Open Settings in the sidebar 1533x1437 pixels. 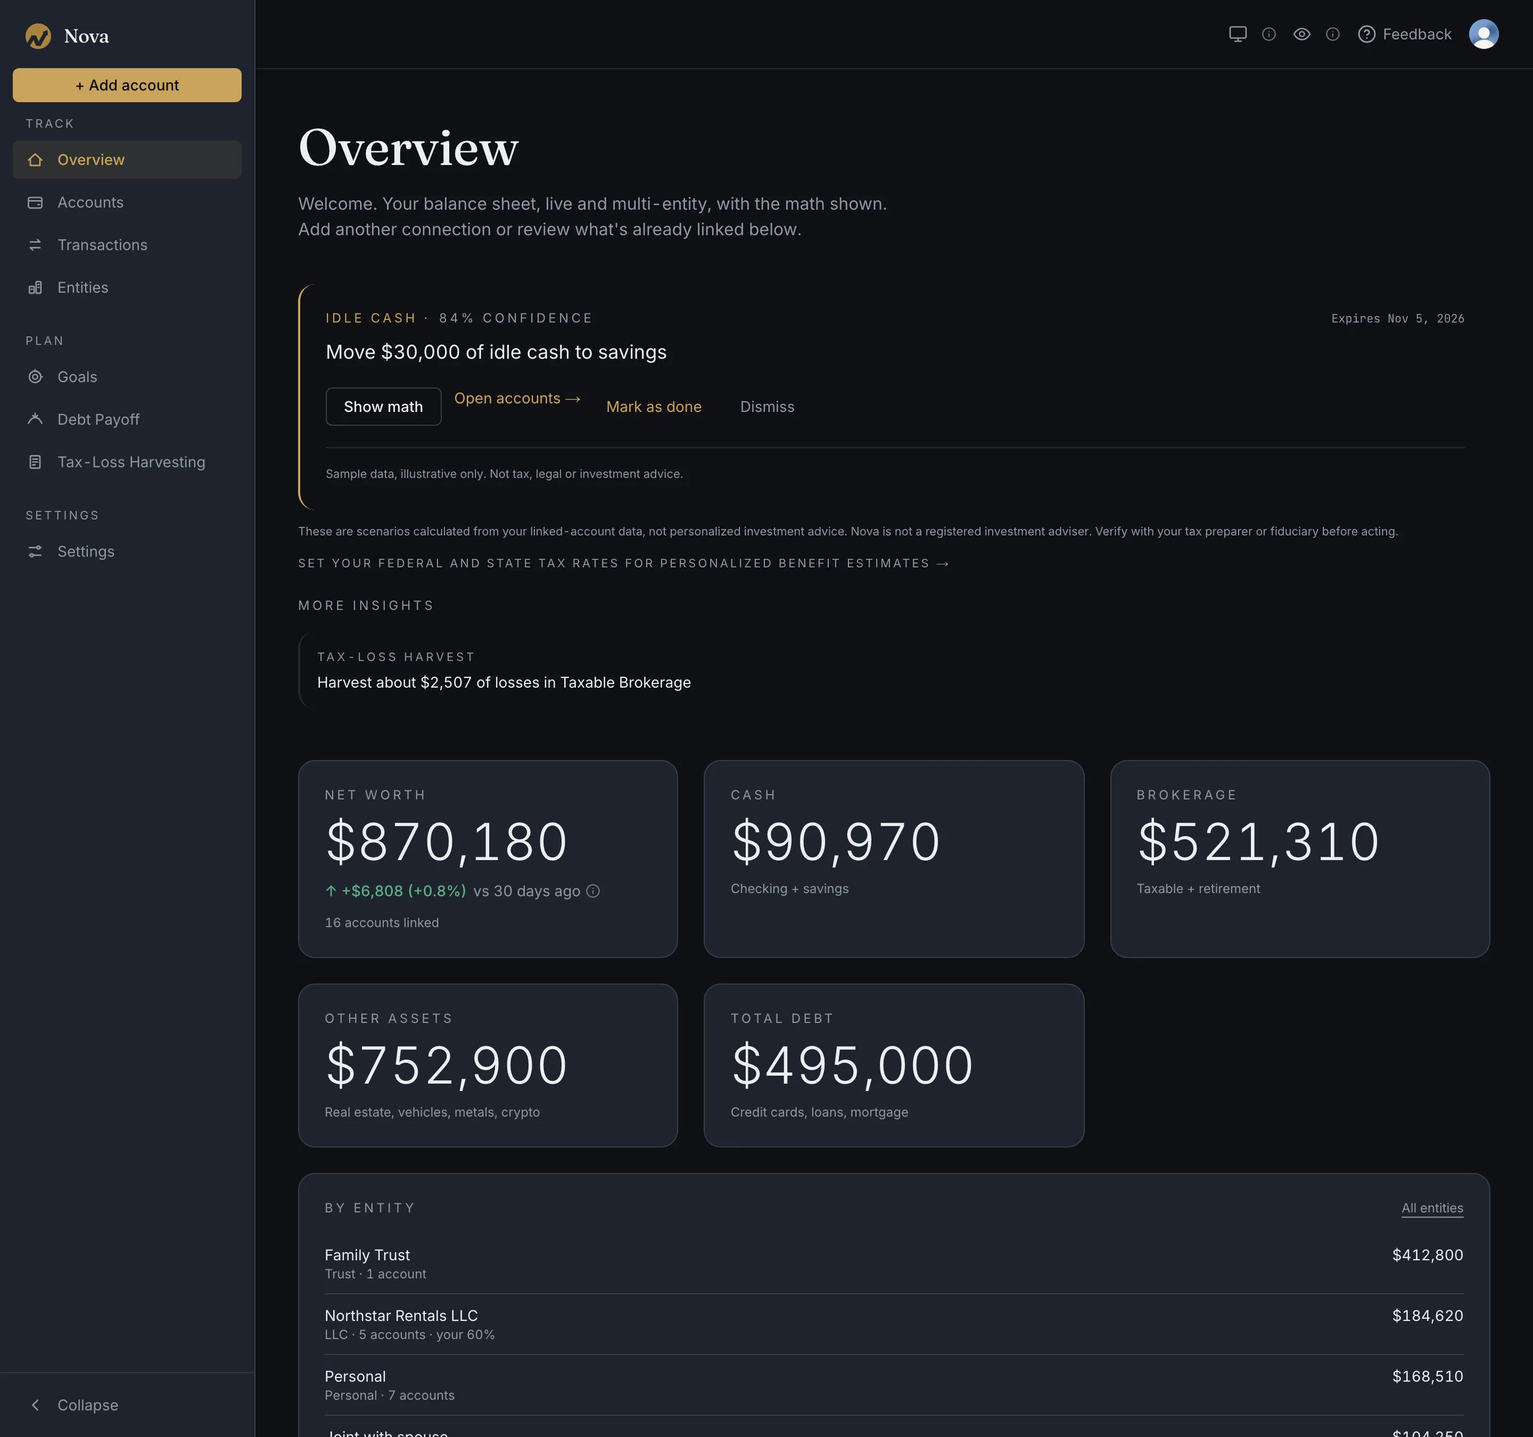pyautogui.click(x=127, y=551)
